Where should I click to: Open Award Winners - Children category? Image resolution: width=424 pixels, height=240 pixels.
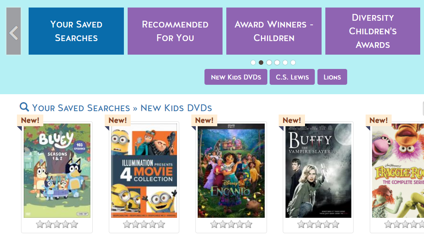click(x=274, y=31)
